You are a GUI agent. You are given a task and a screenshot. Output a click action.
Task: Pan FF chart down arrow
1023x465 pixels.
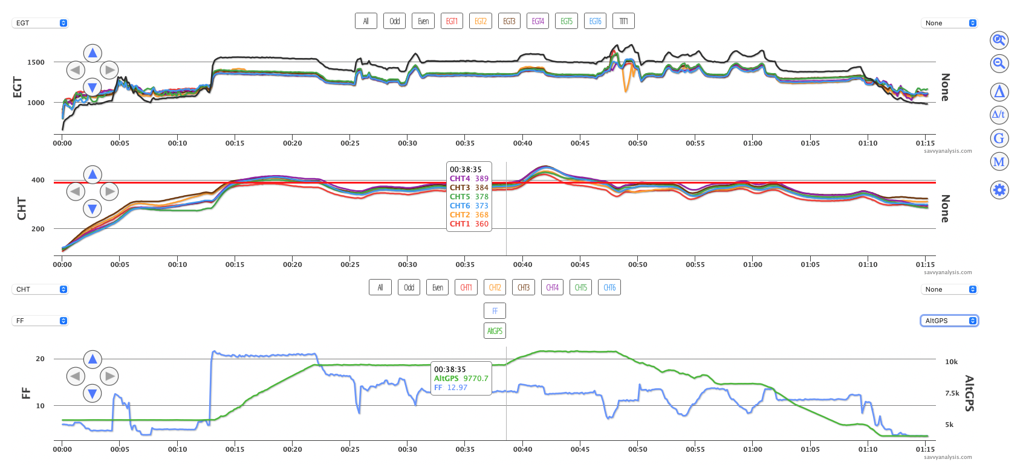point(93,394)
